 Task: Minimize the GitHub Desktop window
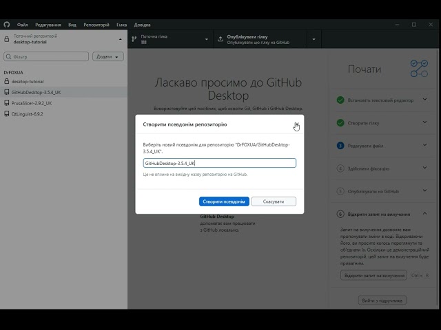(x=397, y=25)
